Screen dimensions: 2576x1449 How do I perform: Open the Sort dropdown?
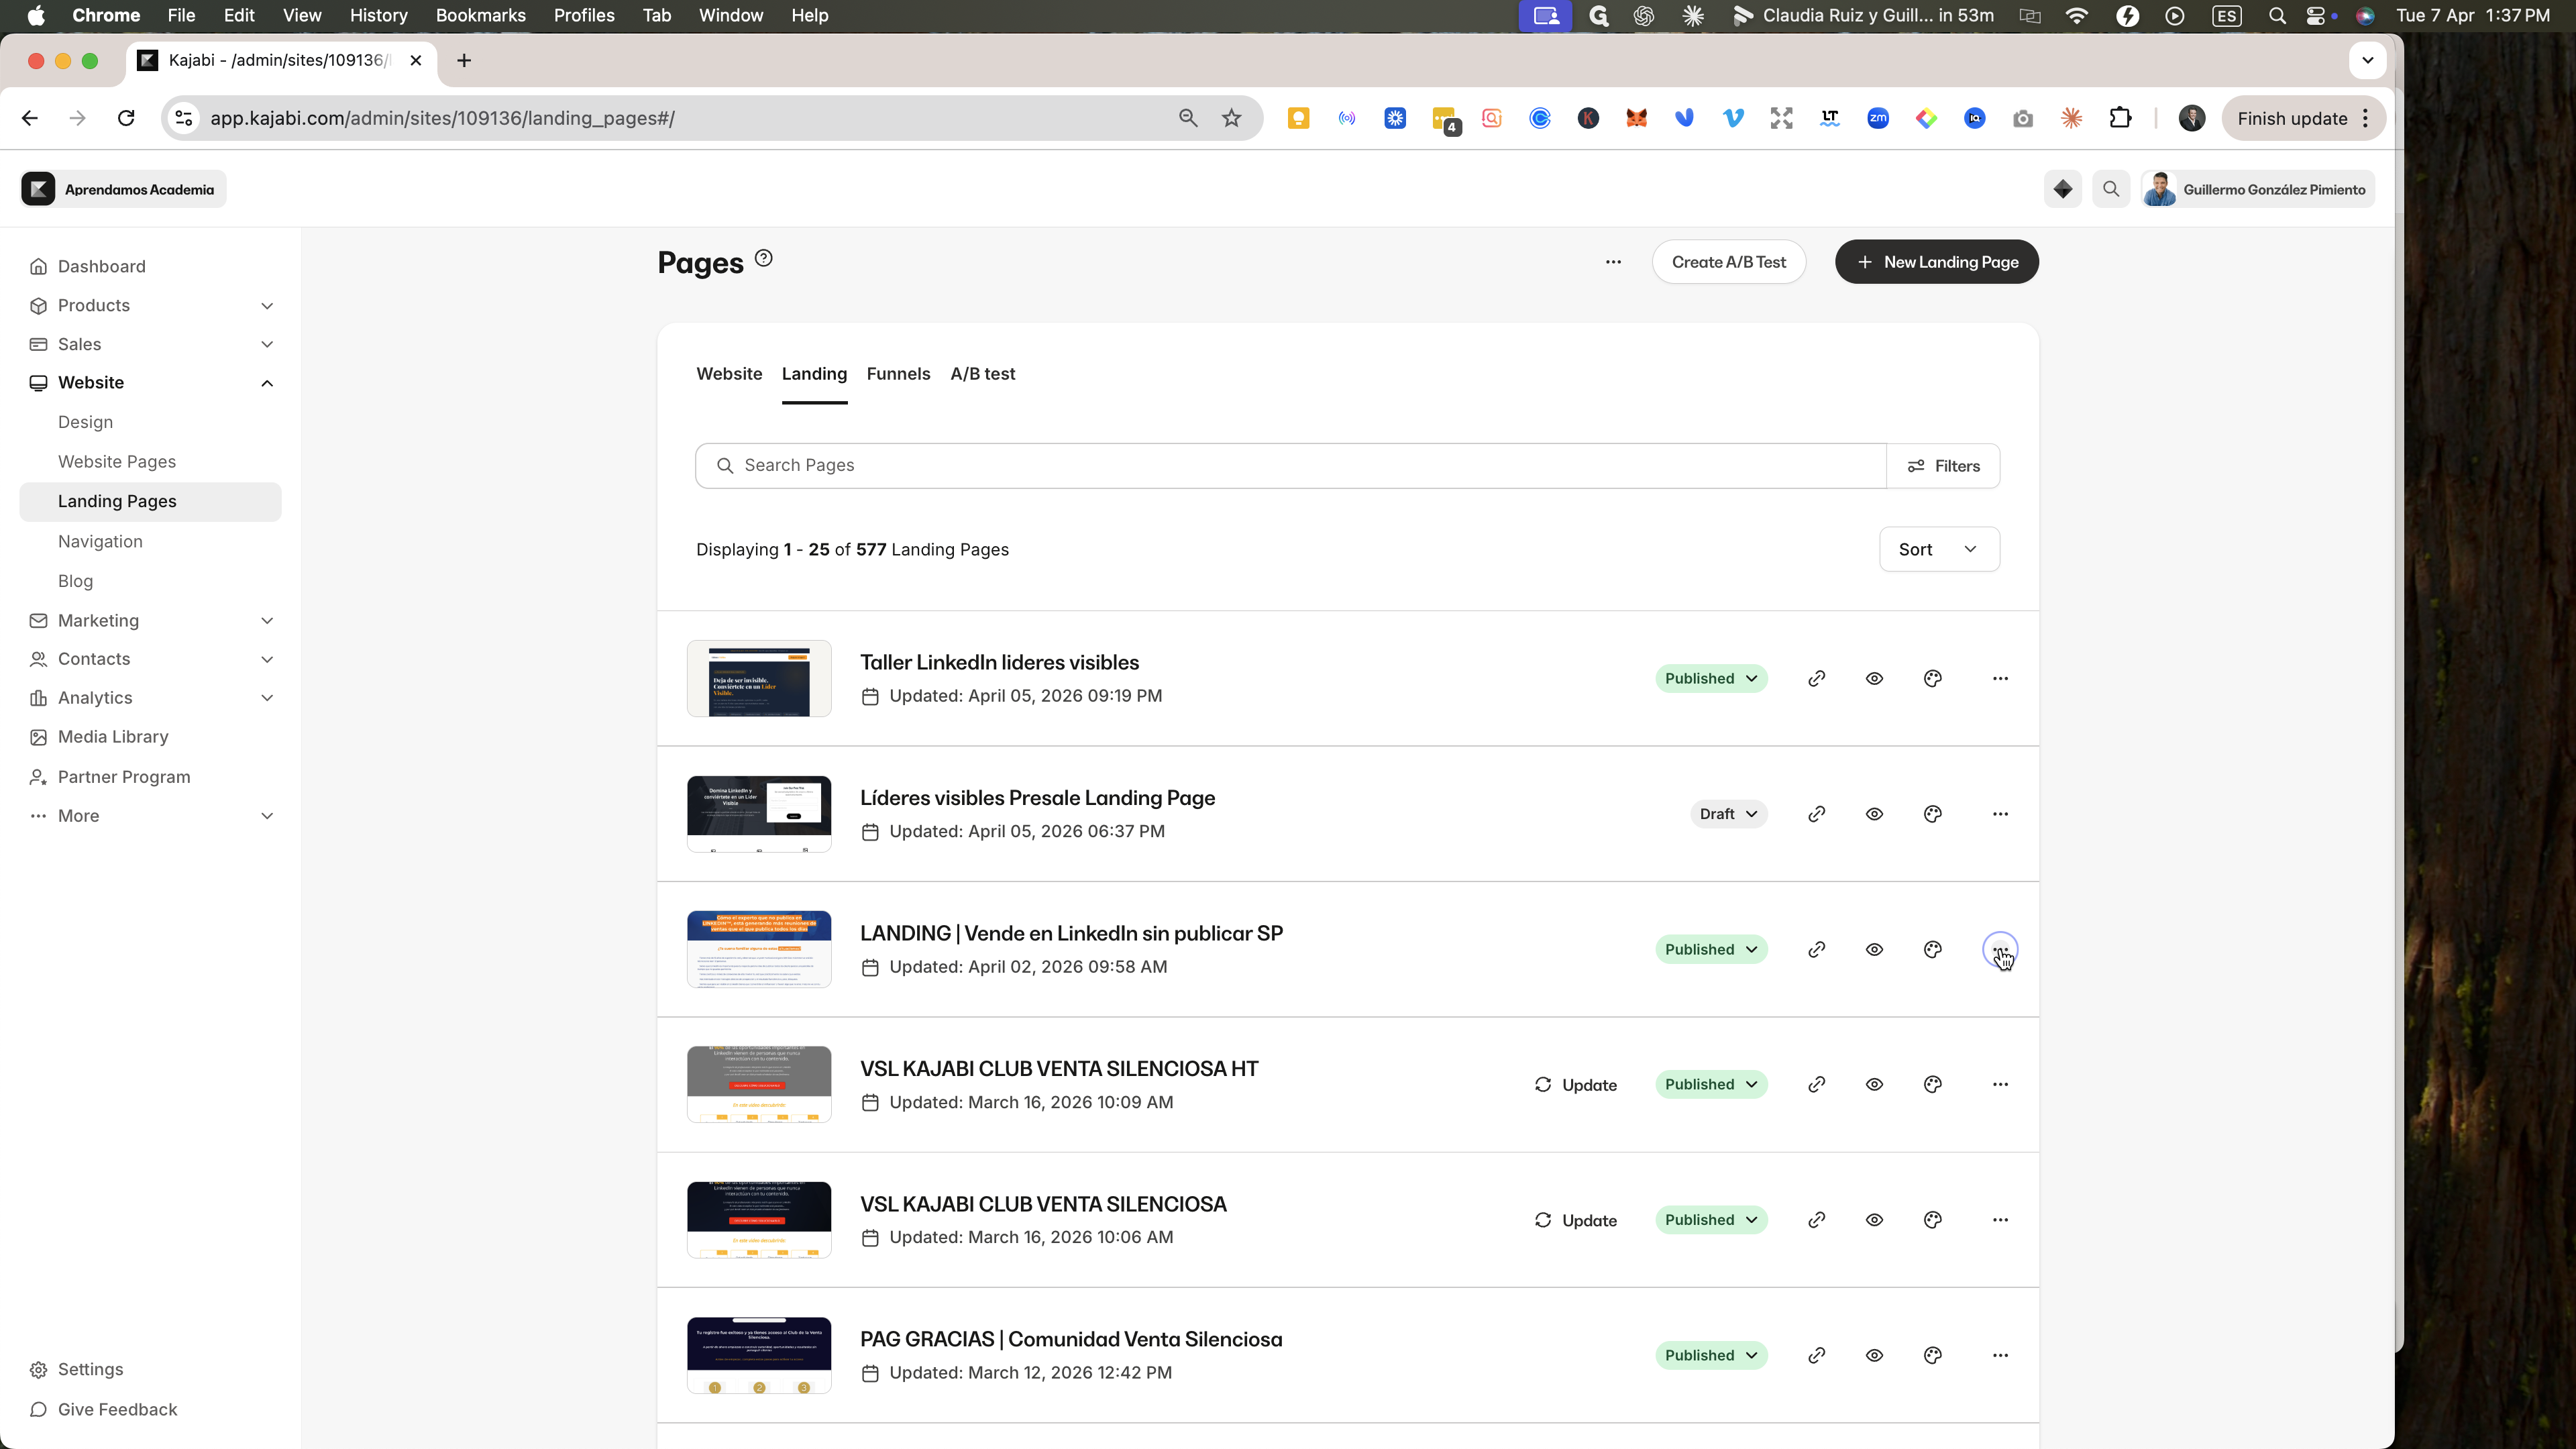click(x=1939, y=549)
